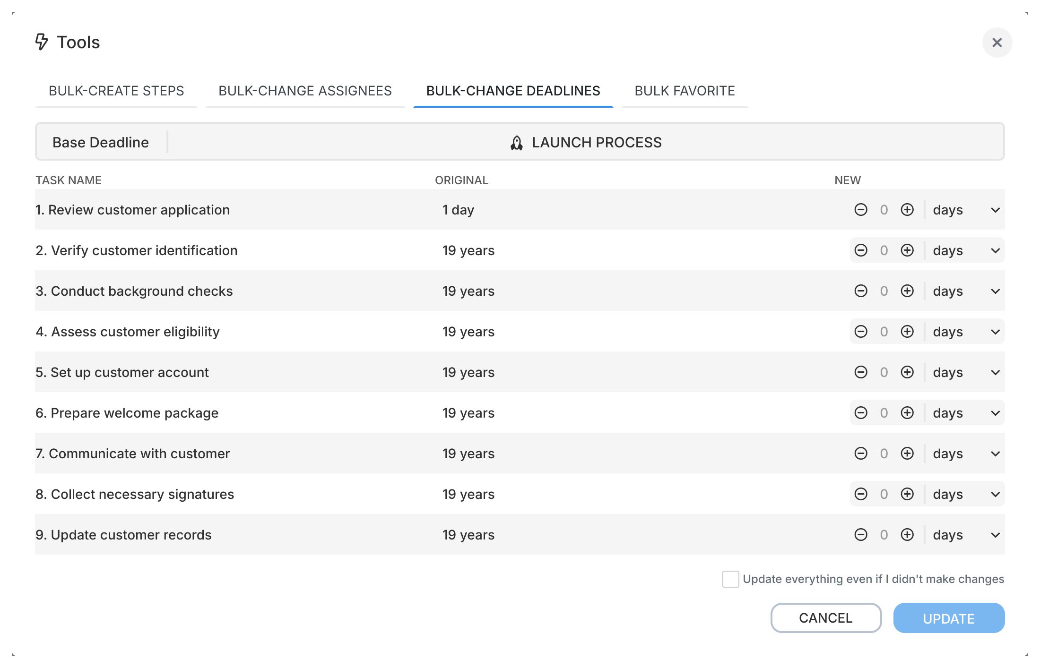Switch to the Bulk Favorite tab
The image size is (1040, 668).
(685, 91)
